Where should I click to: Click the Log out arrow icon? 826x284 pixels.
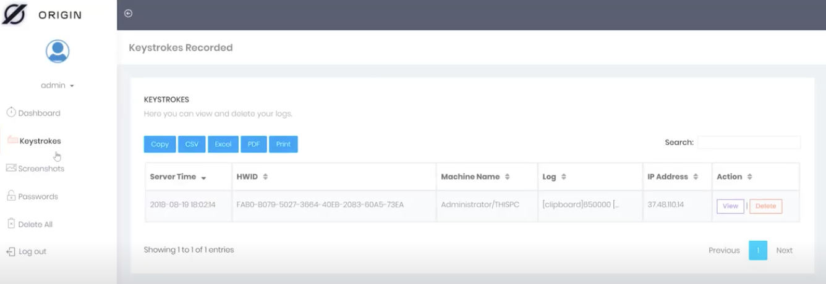pyautogui.click(x=11, y=251)
